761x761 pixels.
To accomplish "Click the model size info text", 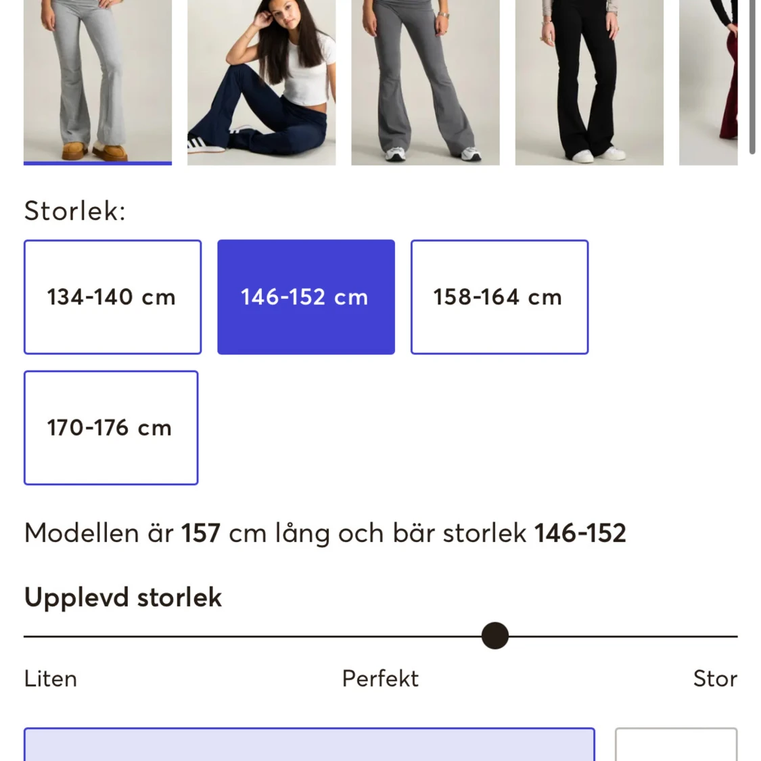I will point(325,534).
